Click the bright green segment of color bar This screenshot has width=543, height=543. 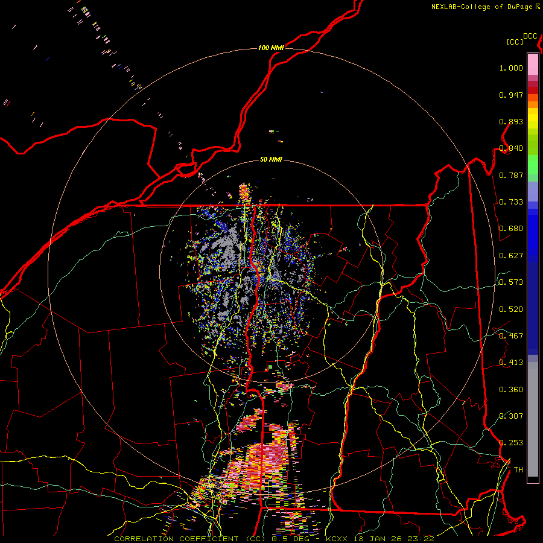point(533,165)
